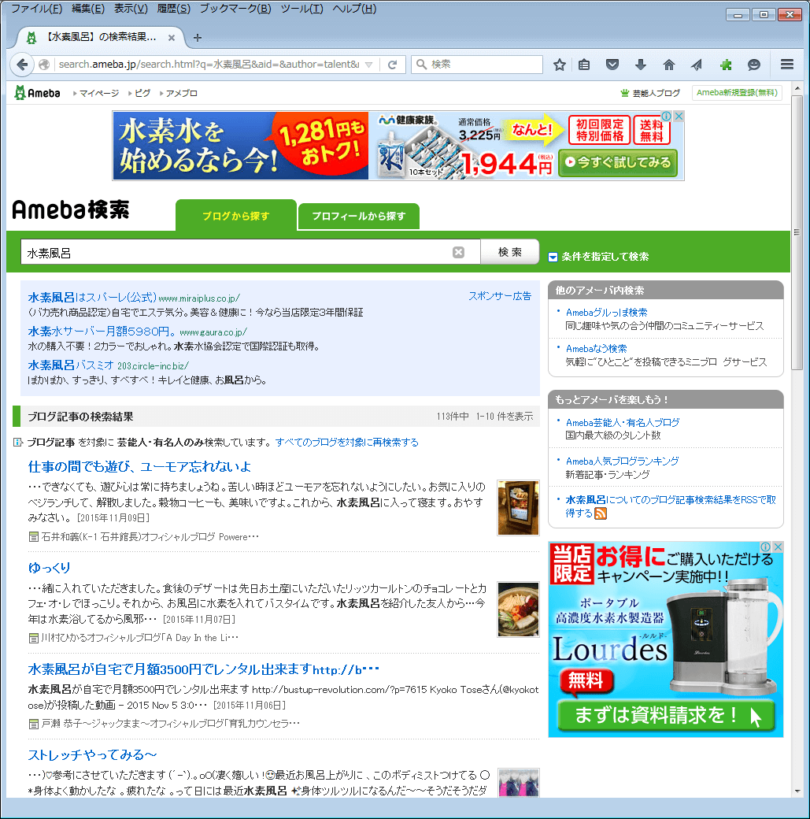Screen dimensions: 810x819
Task: Open Amebaなう検索 link
Action: [x=597, y=348]
